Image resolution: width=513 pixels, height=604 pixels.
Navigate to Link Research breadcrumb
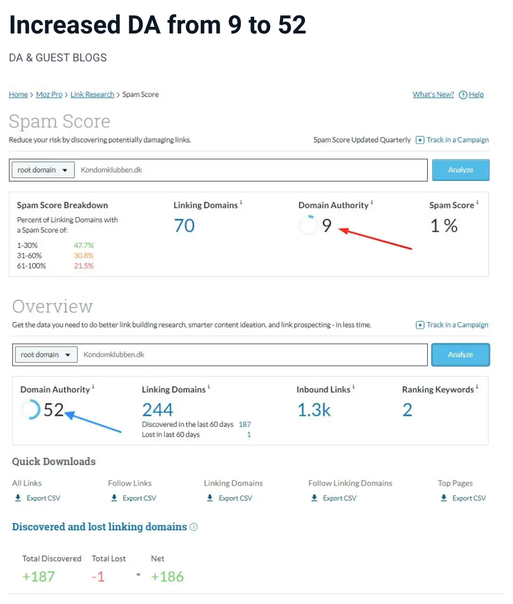[92, 95]
